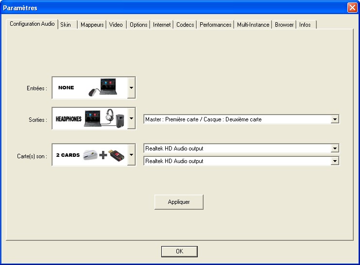Open the Multi-Instance tab

coord(253,25)
